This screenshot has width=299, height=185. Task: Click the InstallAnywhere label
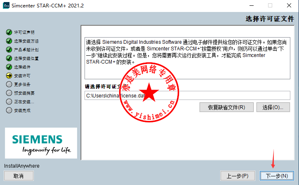pyautogui.click(x=22, y=166)
